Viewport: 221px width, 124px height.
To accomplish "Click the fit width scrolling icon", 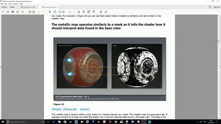I will pyautogui.click(x=79, y=12).
